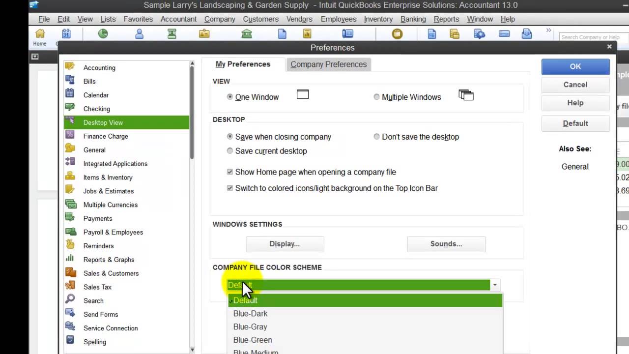Open Snapshots via the green pie chart icon
629x354 pixels.
tap(103, 33)
